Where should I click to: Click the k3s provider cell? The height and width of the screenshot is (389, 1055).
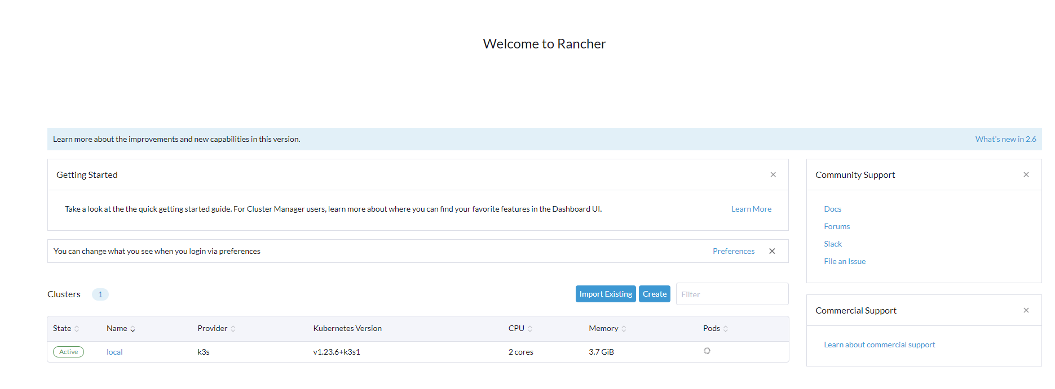pos(204,352)
